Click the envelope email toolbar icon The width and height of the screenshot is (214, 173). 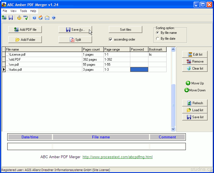click(x=47, y=18)
